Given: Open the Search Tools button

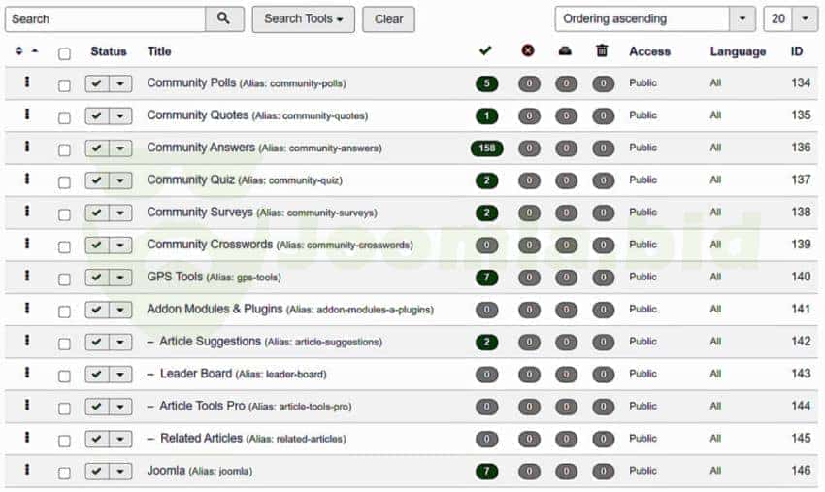Looking at the screenshot, I should [x=303, y=18].
